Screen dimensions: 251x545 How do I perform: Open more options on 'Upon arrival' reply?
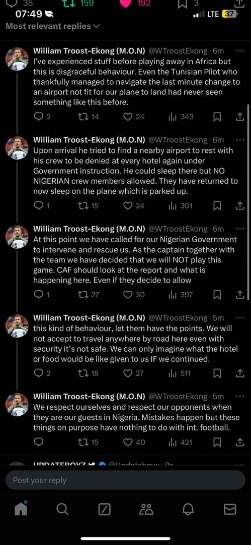click(x=239, y=140)
